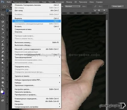Select the Zoom tool

[x=3, y=86]
